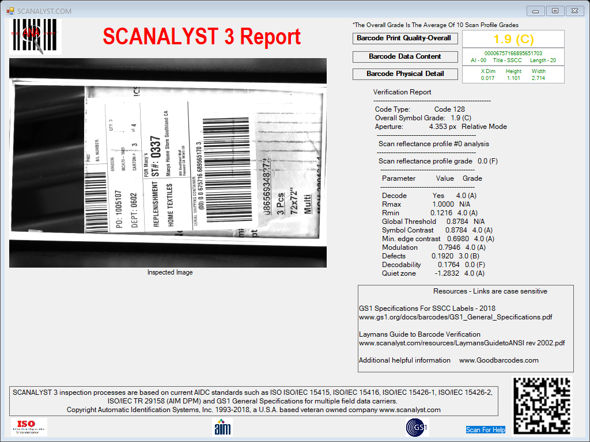Screen dimensions: 590x442
Task: Open Barcode Print Quality-Overall
Action: (405, 39)
